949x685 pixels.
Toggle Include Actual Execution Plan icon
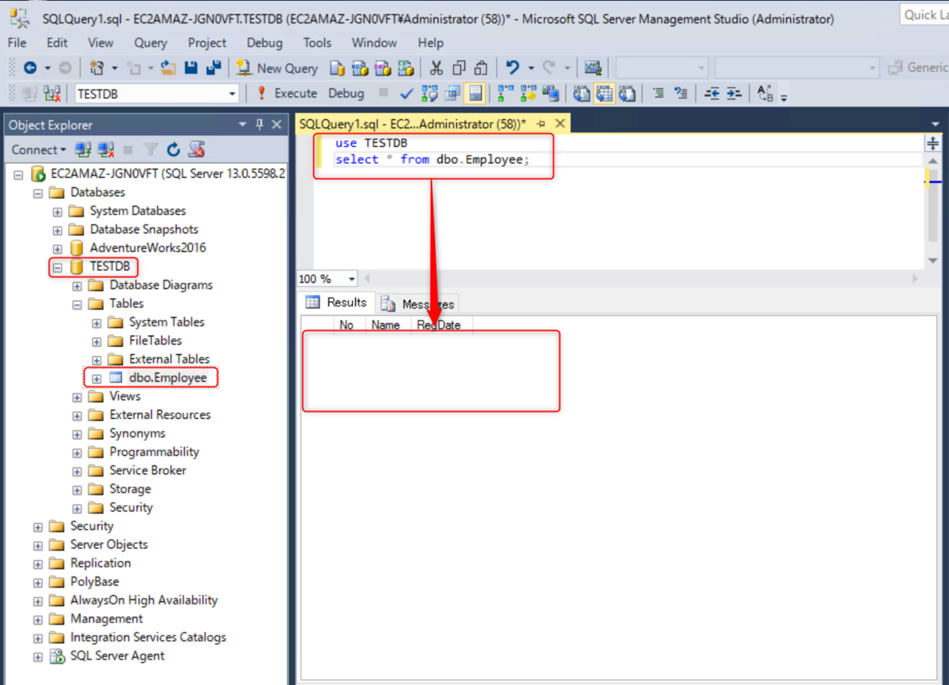click(506, 93)
